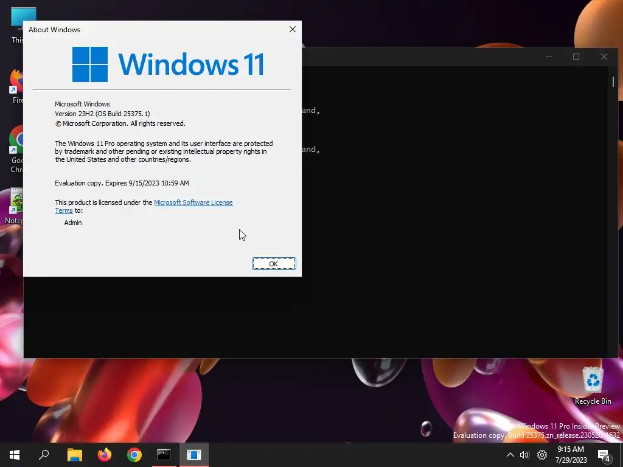Close the terminal window behind dialog

pyautogui.click(x=604, y=57)
